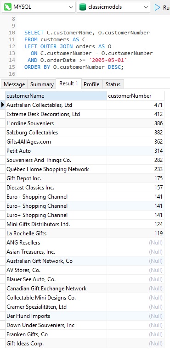This screenshot has width=170, height=350.
Task: Select Extreme Desk Decorations, Ltd cell
Action: pyautogui.click(x=56, y=114)
